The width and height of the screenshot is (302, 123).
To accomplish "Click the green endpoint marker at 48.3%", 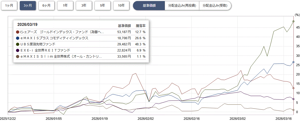I will (x=293, y=21).
